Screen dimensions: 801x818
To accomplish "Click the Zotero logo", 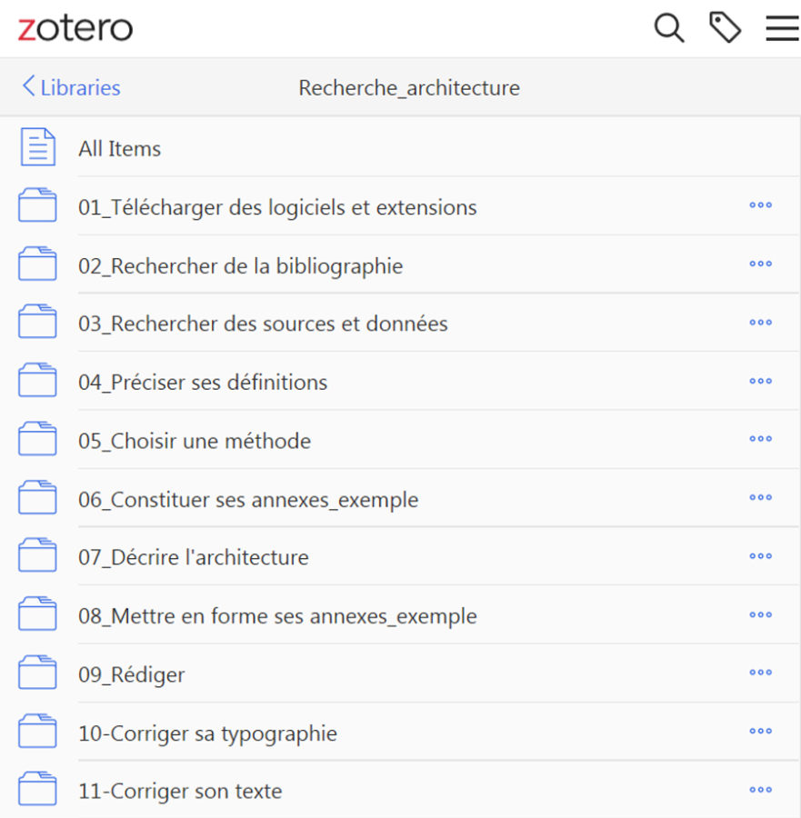I will point(75,28).
